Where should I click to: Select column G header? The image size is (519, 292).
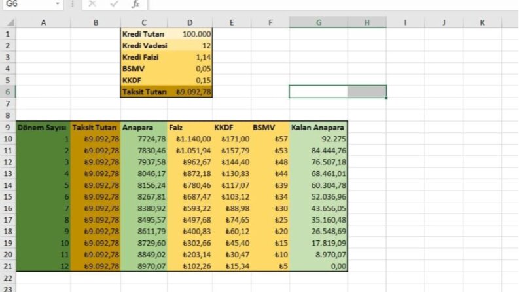[x=319, y=22]
